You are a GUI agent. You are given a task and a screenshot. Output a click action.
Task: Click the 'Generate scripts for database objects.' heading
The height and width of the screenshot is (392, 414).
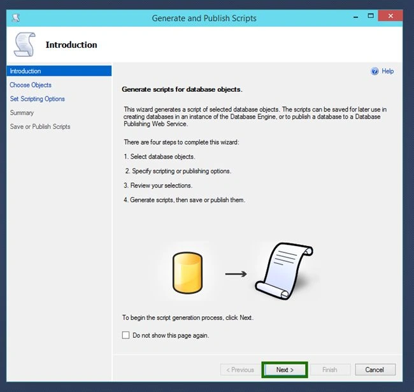click(x=182, y=89)
